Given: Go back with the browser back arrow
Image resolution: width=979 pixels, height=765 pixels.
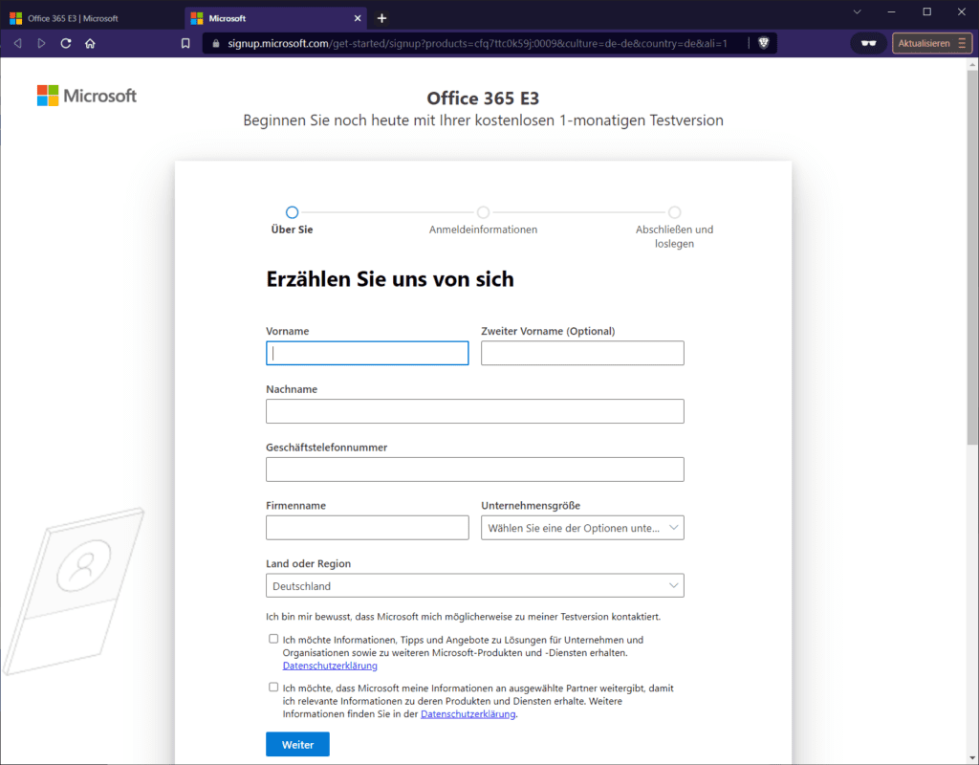Looking at the screenshot, I should pos(17,43).
